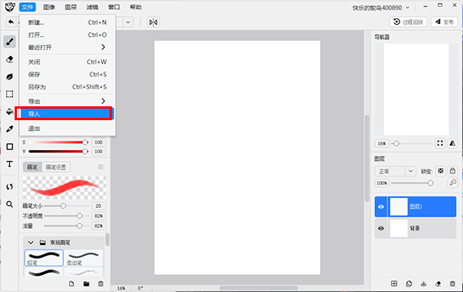Pick the Paint Bucket fill tool
The image size is (463, 292).
10,112
